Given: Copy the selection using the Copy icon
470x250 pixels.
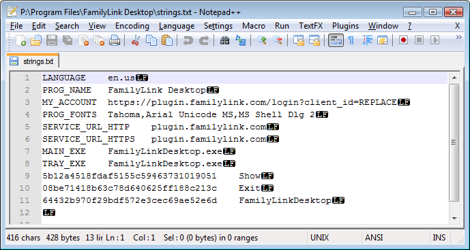Looking at the screenshot, I should (151, 40).
